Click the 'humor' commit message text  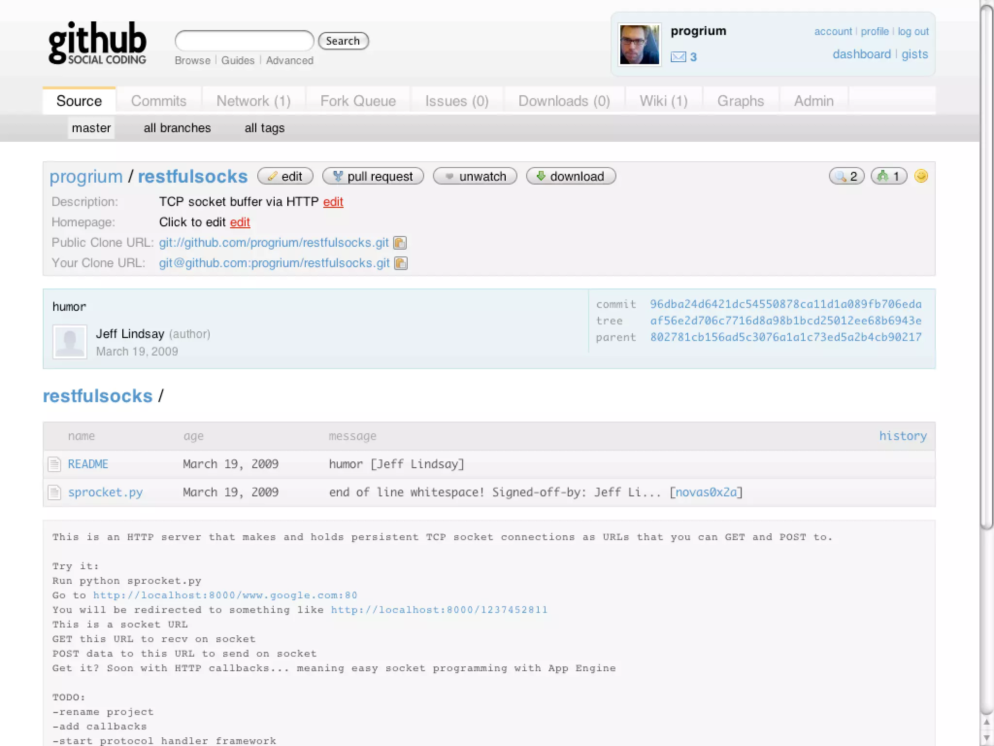click(x=69, y=307)
